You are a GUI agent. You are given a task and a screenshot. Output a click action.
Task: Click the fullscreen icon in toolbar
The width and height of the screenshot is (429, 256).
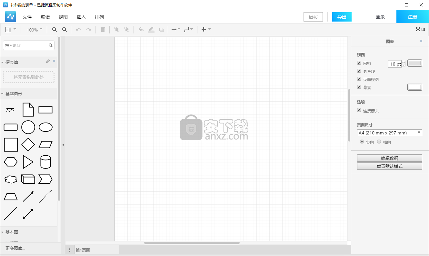click(x=418, y=29)
